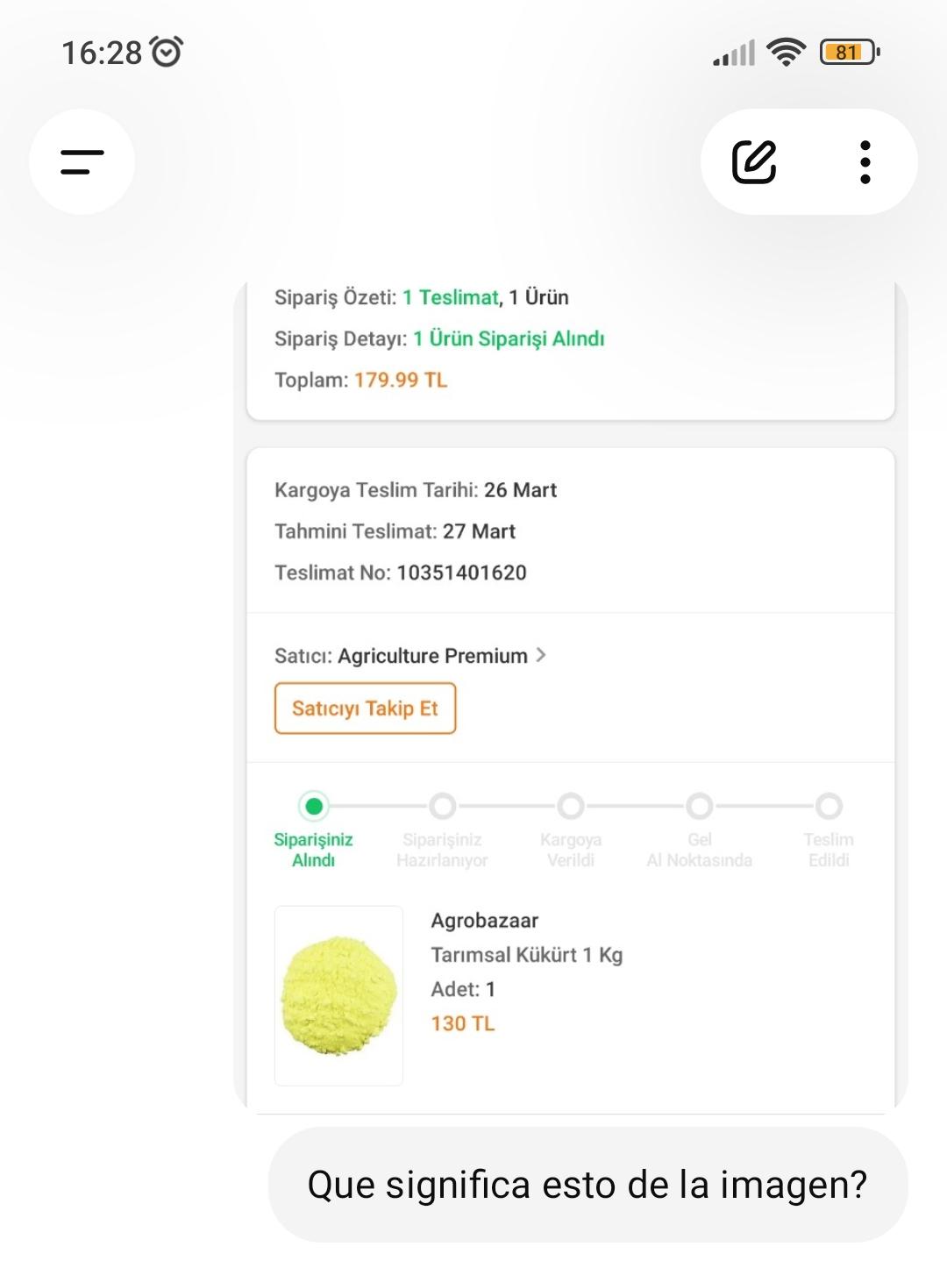Image resolution: width=947 pixels, height=1275 pixels.
Task: Tap the battery level indicator
Action: point(848,53)
